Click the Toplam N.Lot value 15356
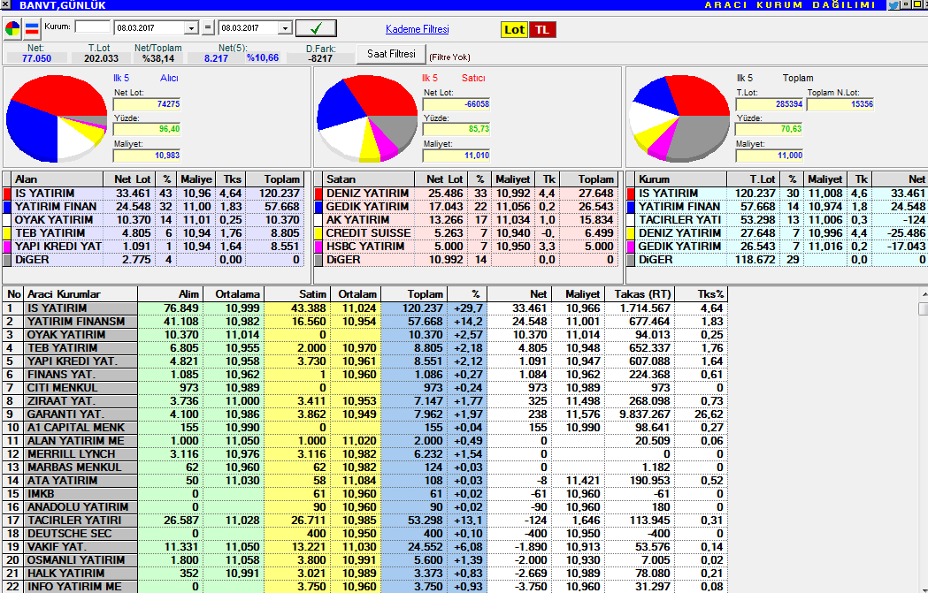Viewport: 928px width, 593px height. coord(840,104)
